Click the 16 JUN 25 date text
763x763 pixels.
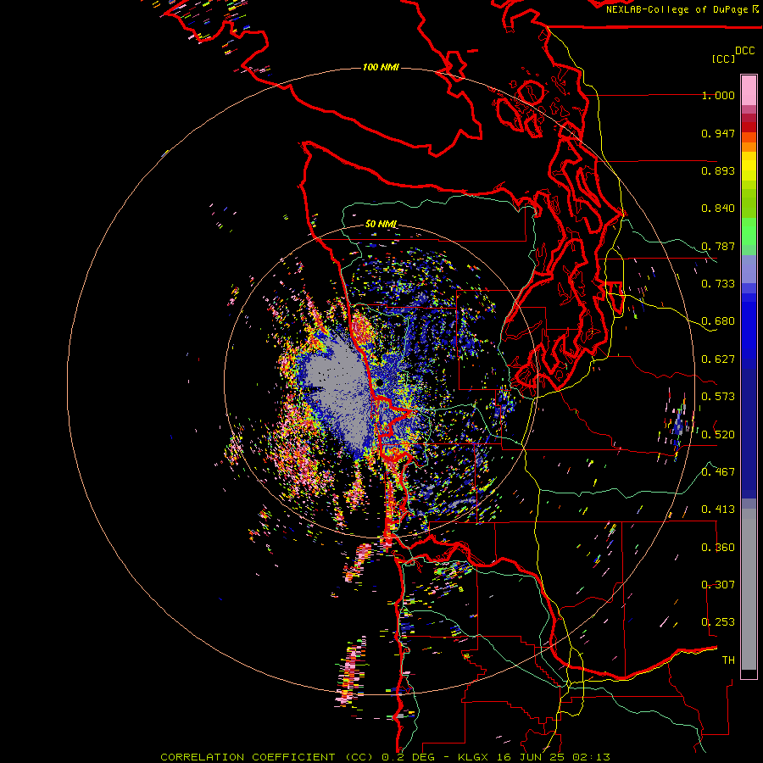[x=531, y=757]
